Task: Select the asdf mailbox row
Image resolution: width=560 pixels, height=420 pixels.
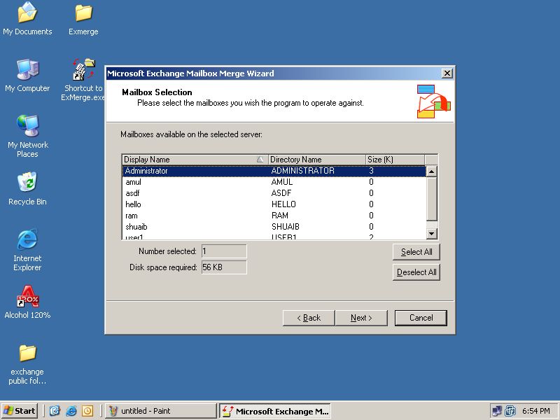Action: [274, 193]
